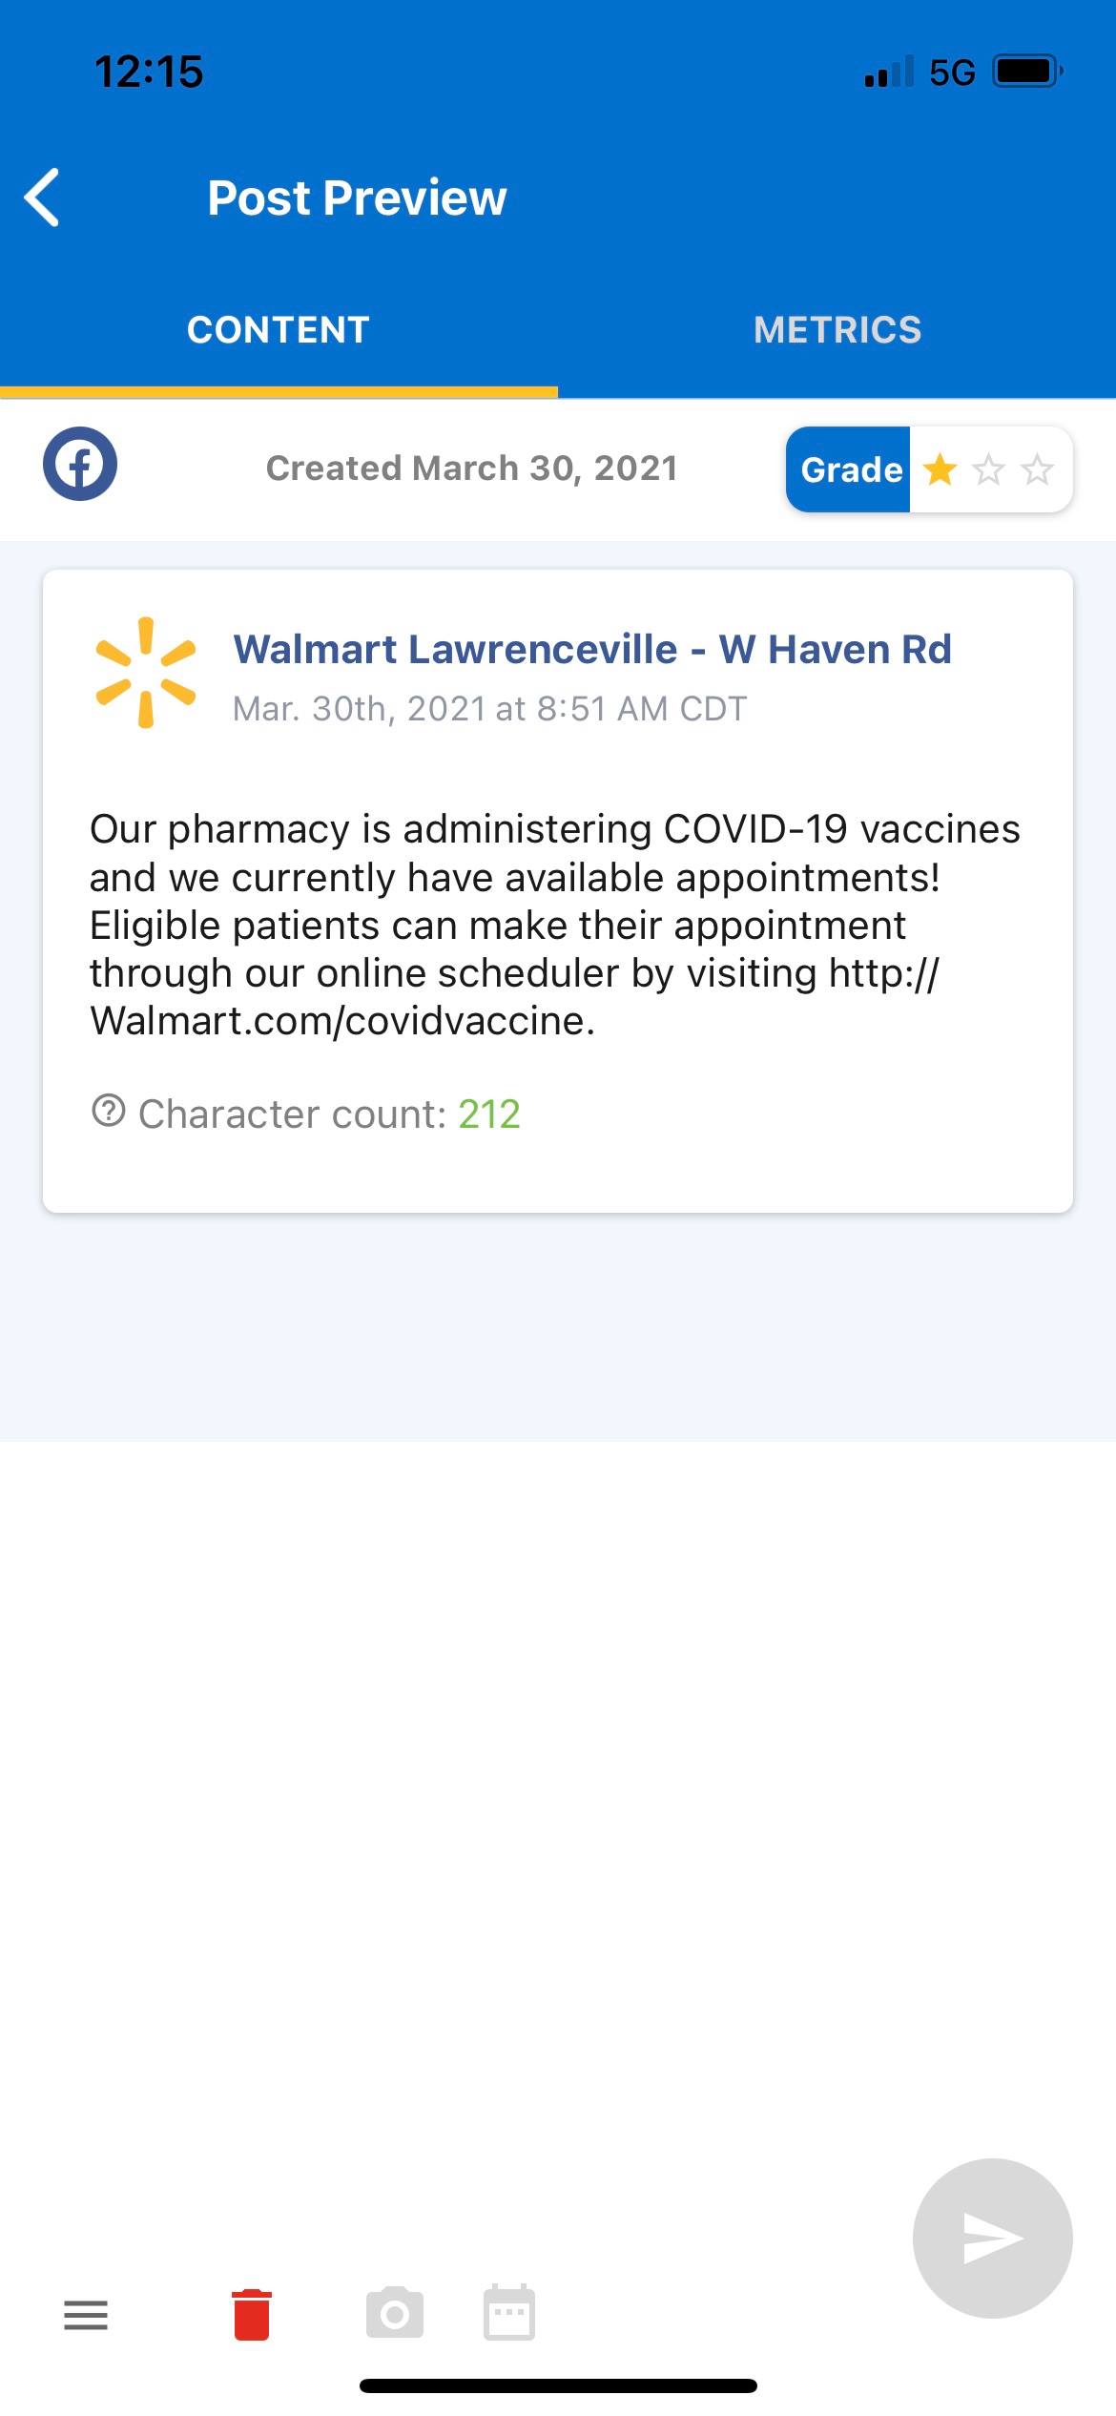This screenshot has width=1116, height=2416.
Task: Open the calendar schedule icon
Action: click(x=509, y=2313)
